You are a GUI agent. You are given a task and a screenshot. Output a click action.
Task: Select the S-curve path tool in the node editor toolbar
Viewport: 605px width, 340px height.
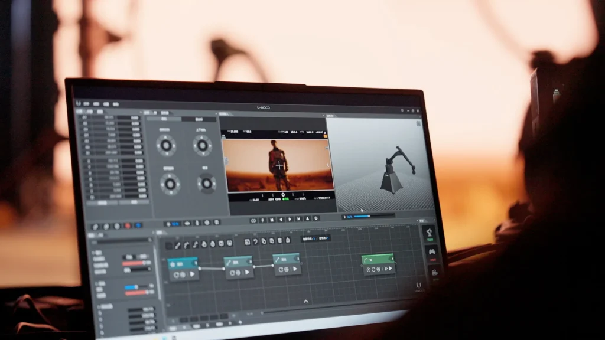pyautogui.click(x=195, y=244)
